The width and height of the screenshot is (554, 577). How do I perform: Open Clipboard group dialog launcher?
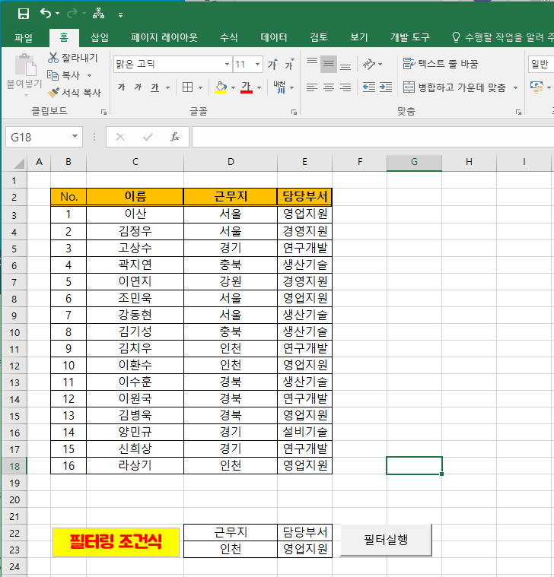click(103, 112)
